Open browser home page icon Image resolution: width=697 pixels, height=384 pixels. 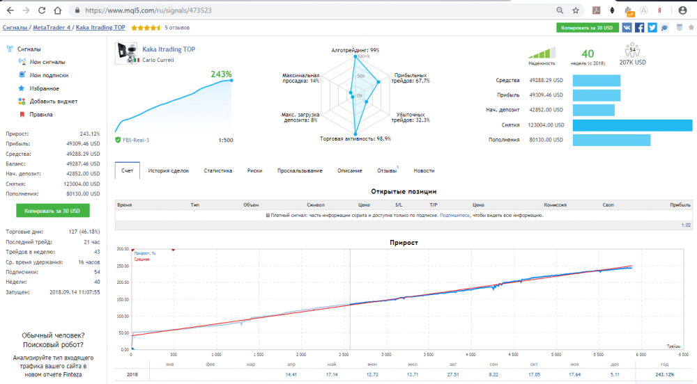[x=58, y=10]
